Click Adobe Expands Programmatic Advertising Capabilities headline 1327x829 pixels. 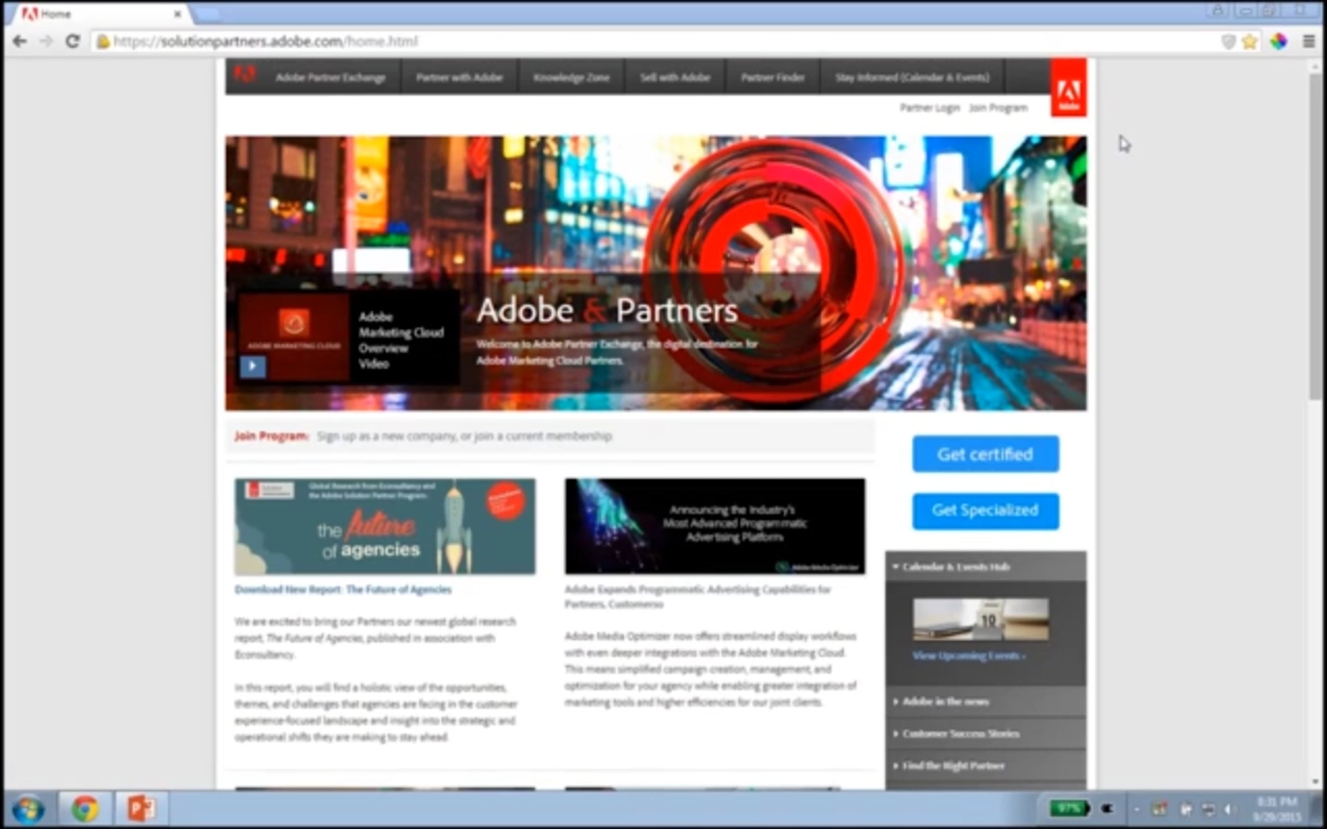pyautogui.click(x=698, y=597)
